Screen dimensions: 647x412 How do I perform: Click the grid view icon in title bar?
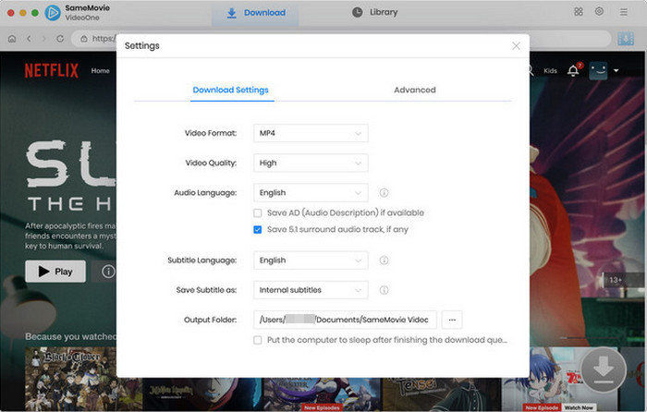578,12
